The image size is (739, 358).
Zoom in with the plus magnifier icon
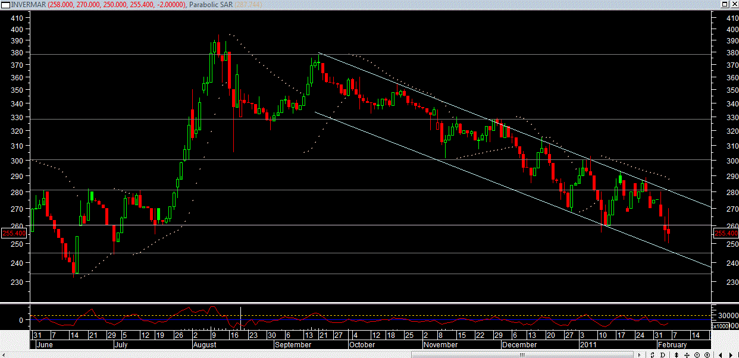707,355
